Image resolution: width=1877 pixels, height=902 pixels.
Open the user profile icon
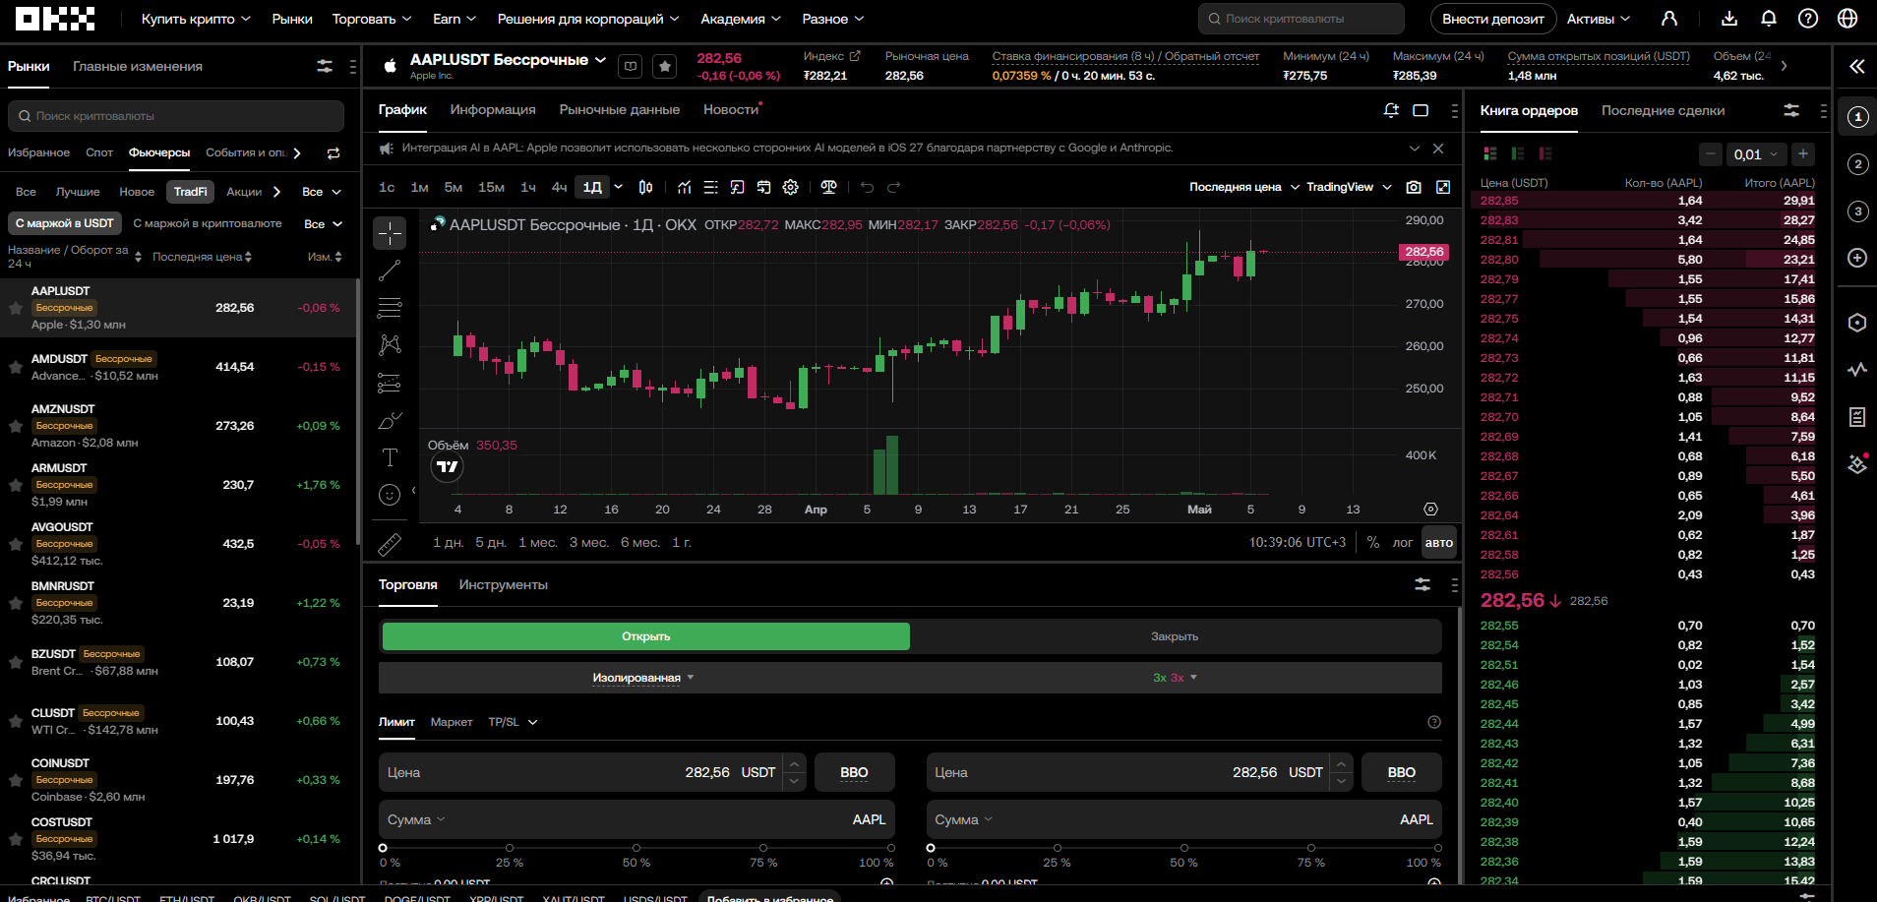click(1669, 19)
